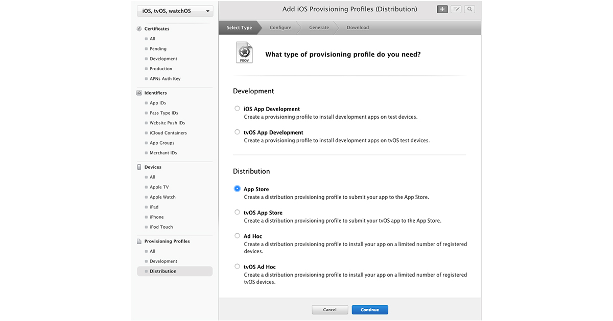Open the iOS, tvOS, watchOS platform dropdown
Viewport: 613px width, 321px height.
175,11
